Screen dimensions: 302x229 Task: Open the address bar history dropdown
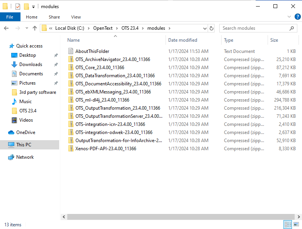click(205, 28)
